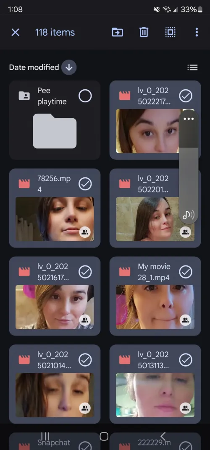This screenshot has height=450, width=210.
Task: Uncheck My movie 28_1.mp4
Action: point(186,272)
